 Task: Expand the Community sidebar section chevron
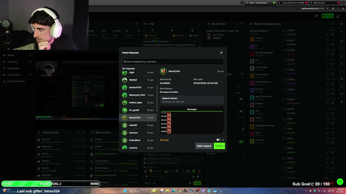pyautogui.click(x=30, y=75)
